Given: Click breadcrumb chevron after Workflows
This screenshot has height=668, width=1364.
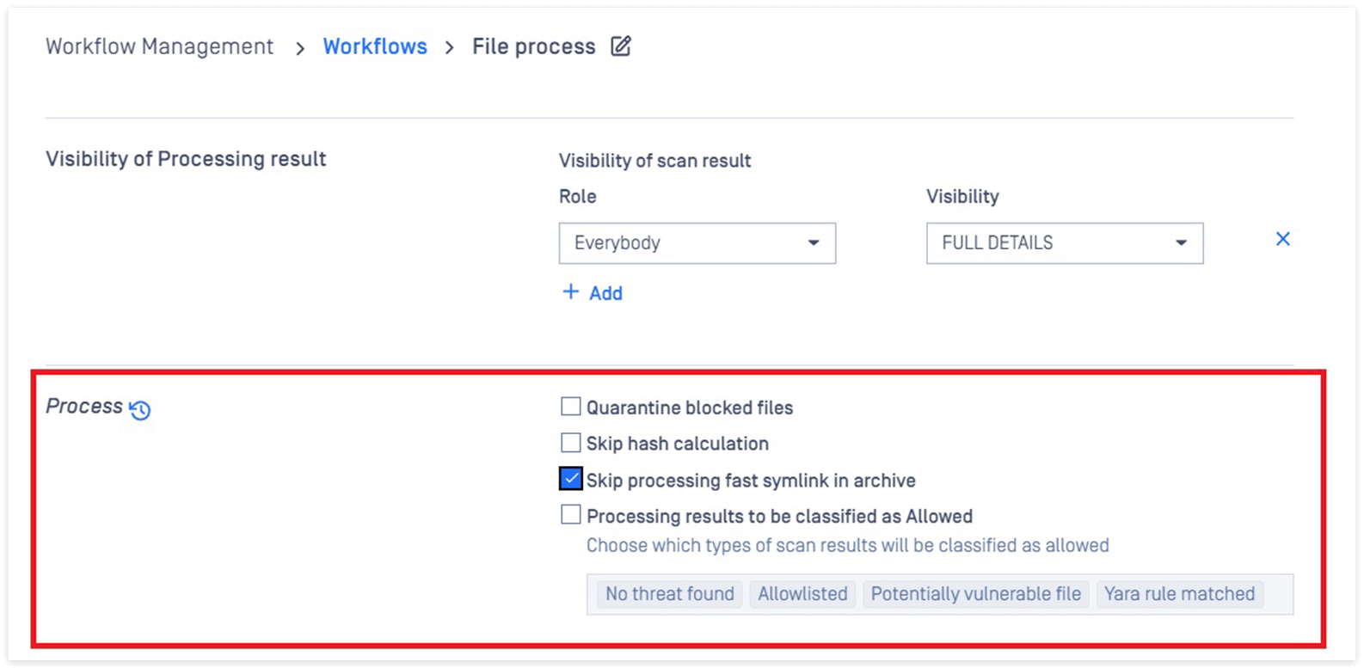Looking at the screenshot, I should pyautogui.click(x=449, y=48).
